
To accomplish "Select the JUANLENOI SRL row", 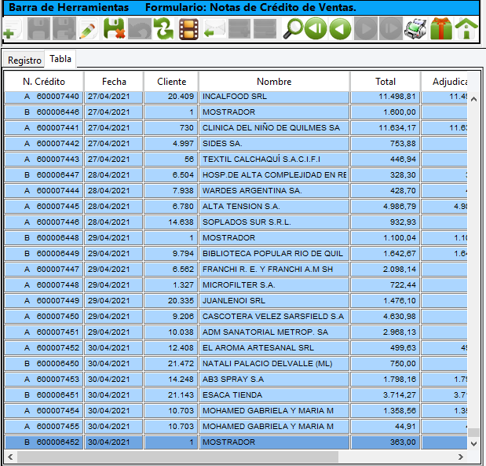I will (x=236, y=301).
